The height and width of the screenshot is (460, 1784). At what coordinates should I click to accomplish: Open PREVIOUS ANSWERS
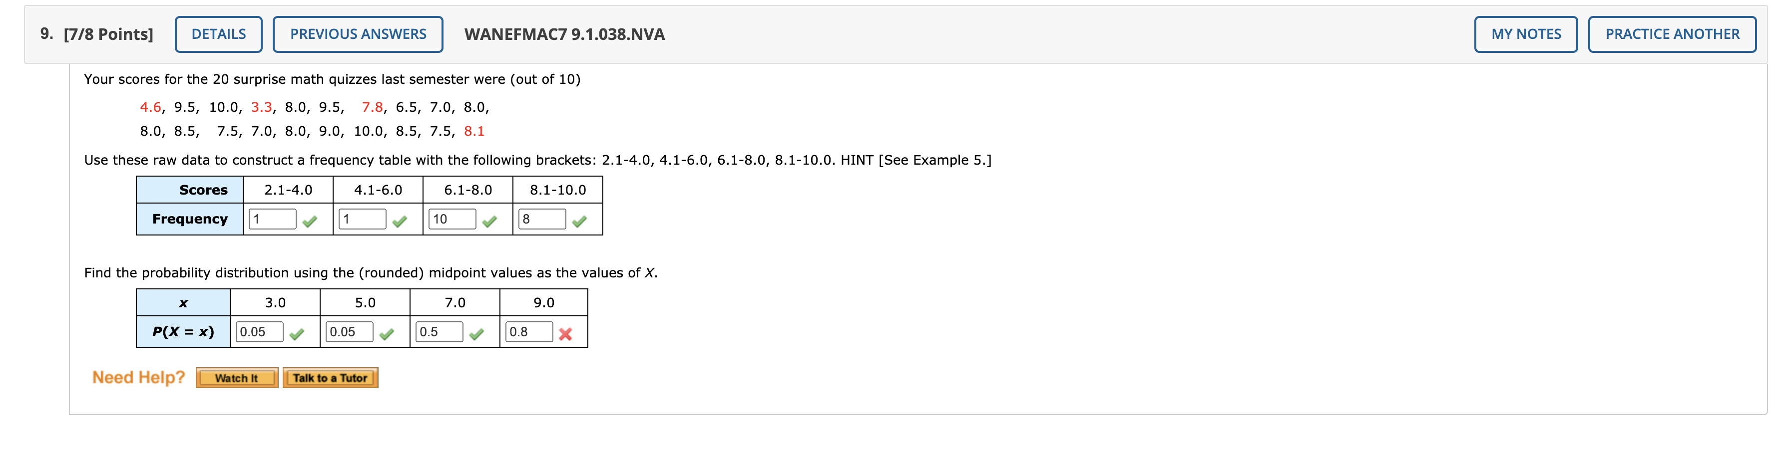pos(358,33)
